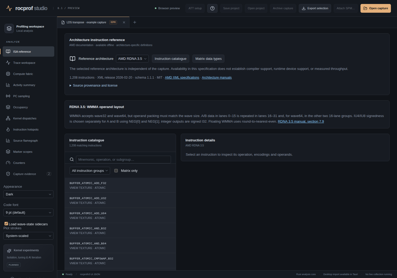The height and width of the screenshot is (278, 397).
Task: Click the Activity summary chart icon
Action: coord(8,85)
